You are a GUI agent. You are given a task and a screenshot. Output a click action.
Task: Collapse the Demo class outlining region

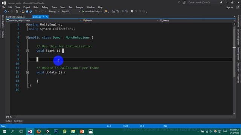[x=27, y=37]
